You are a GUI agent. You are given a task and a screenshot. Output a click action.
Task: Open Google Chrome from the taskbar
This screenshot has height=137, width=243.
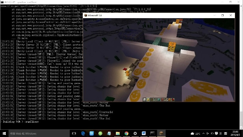pyautogui.click(x=126, y=133)
